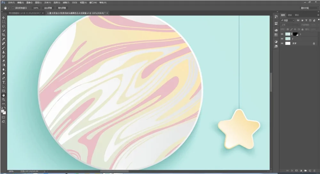Hide layer 2 with eye icon
320x174 pixels.
(x=282, y=39)
